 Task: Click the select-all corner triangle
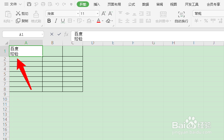tap(6, 43)
